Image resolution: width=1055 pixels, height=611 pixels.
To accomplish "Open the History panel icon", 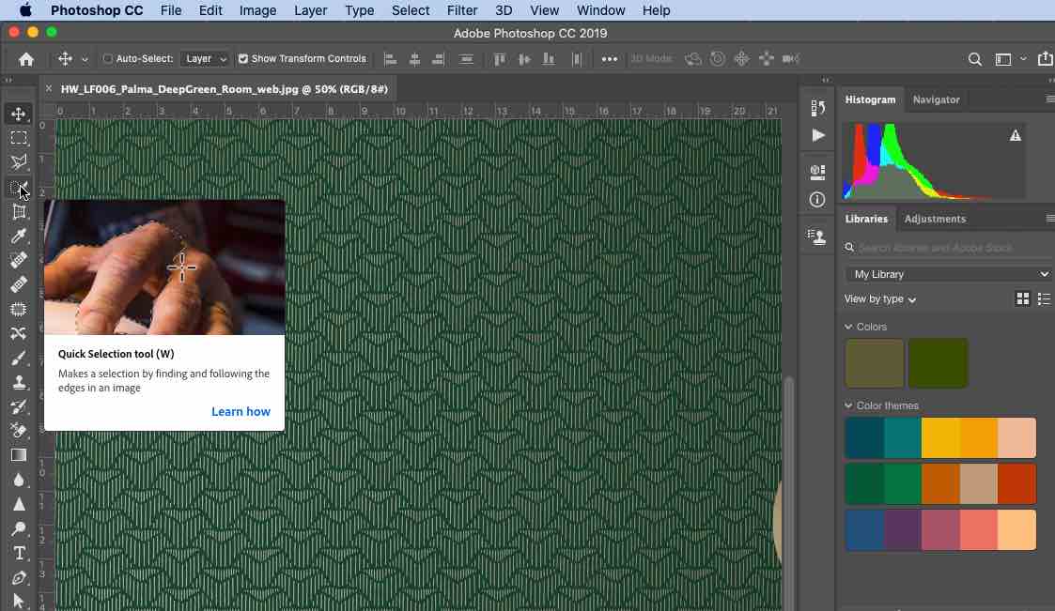I will pos(817,108).
